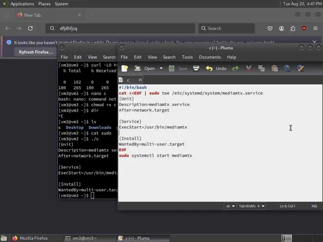Viewport: 323px width, 242px height.
Task: Open the terminal Edit menu
Action: click(x=78, y=57)
